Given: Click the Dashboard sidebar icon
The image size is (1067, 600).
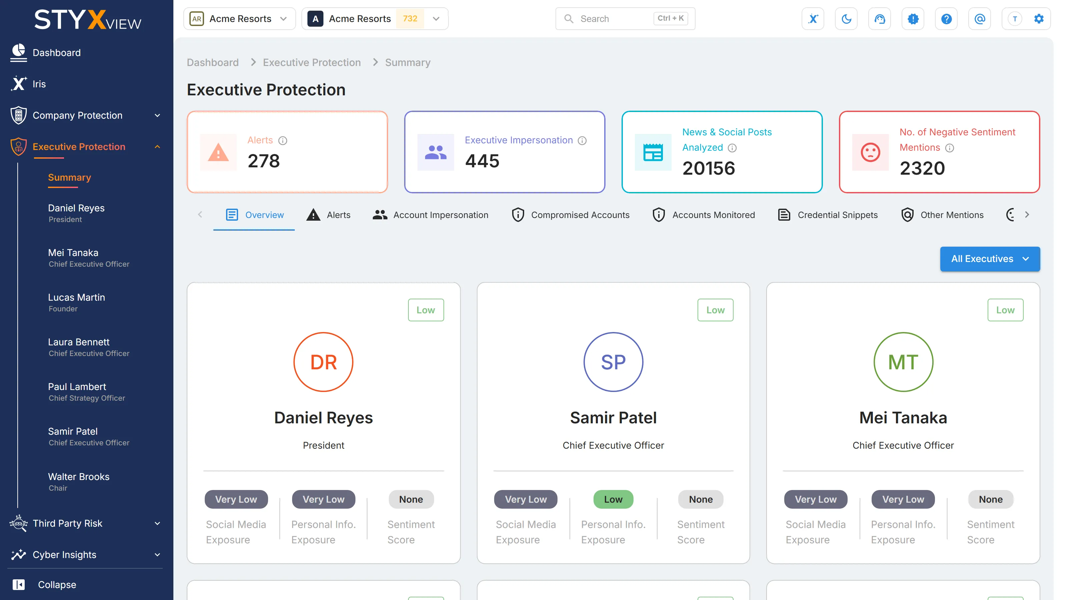Looking at the screenshot, I should click(19, 53).
